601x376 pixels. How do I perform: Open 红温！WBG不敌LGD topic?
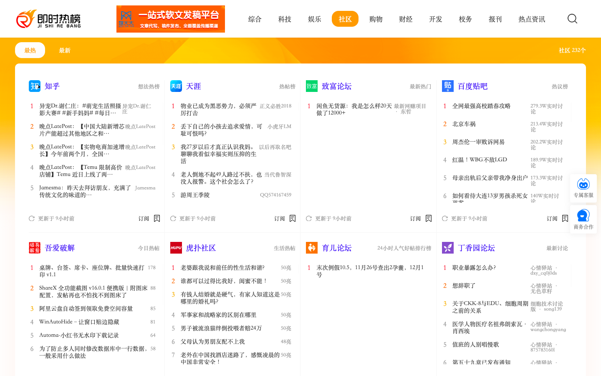(480, 160)
